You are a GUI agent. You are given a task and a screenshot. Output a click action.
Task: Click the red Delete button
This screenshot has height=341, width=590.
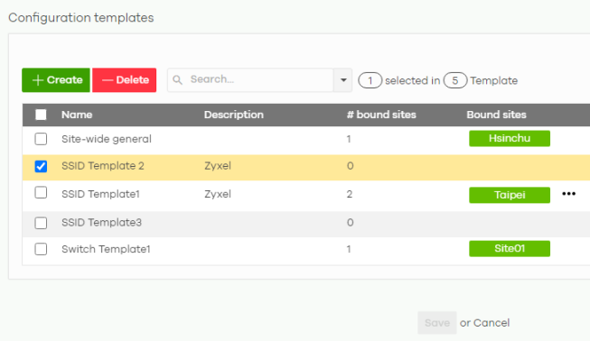(x=124, y=80)
